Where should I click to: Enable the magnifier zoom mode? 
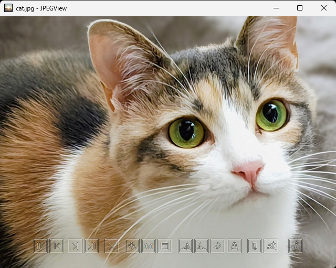coord(132,246)
